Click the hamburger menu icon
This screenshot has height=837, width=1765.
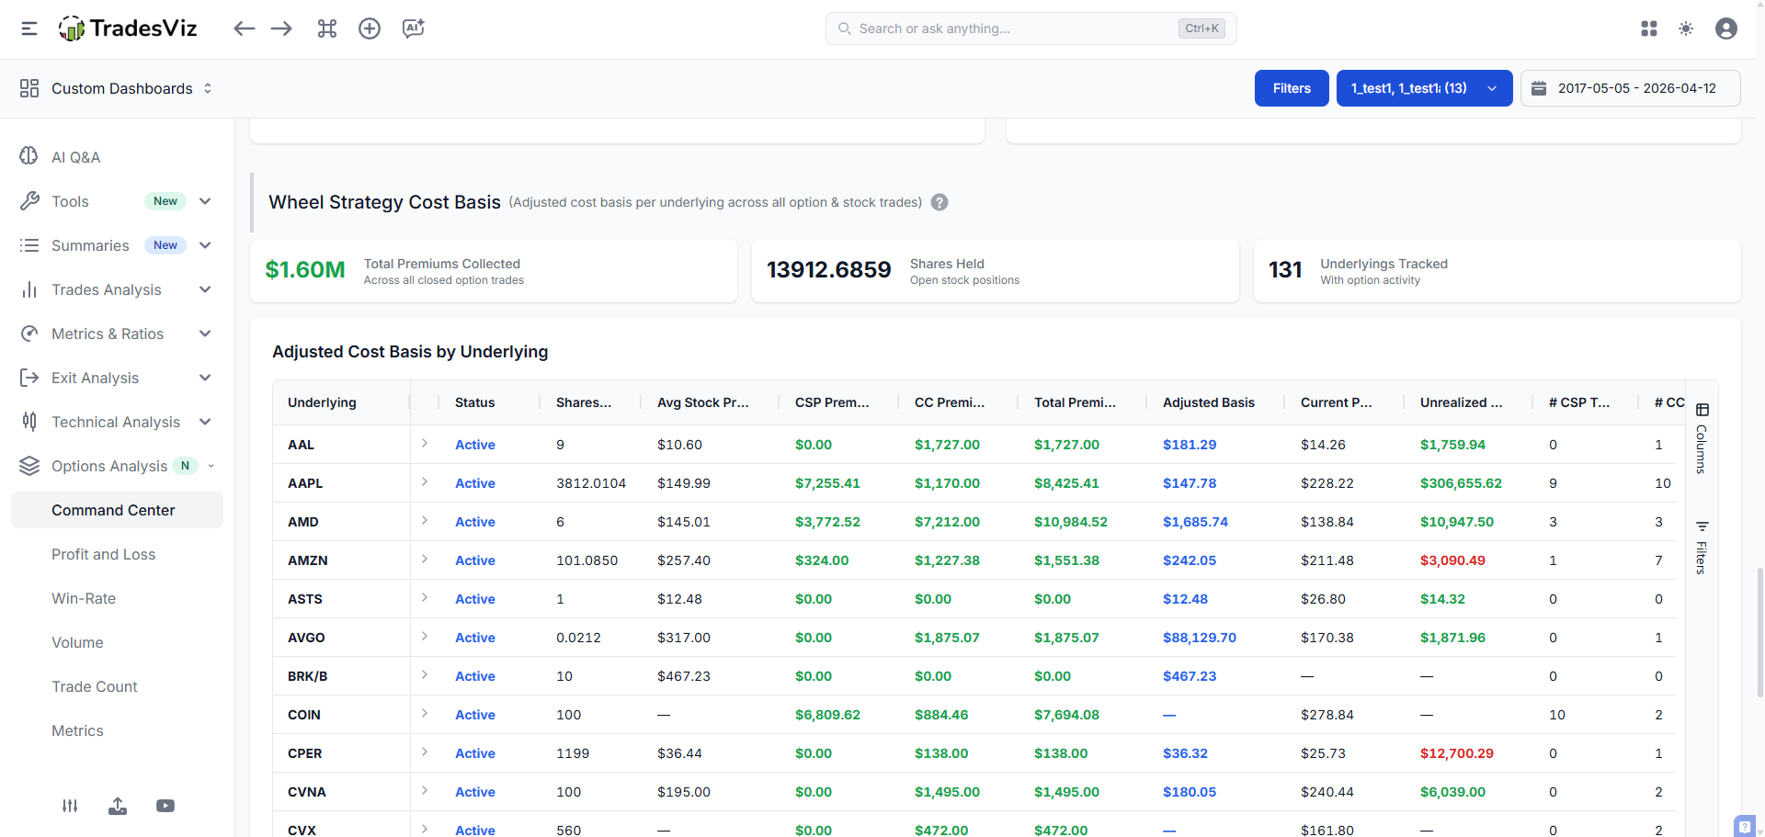(29, 28)
